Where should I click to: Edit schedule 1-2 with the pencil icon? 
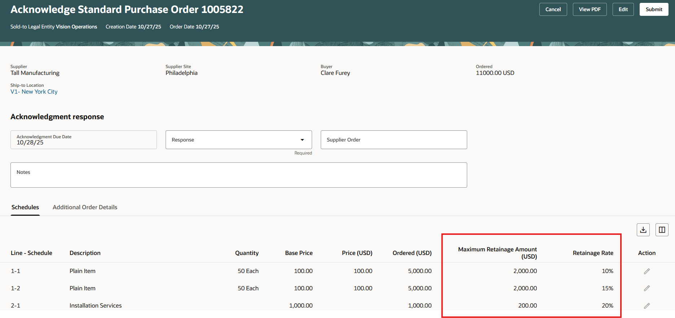(647, 288)
